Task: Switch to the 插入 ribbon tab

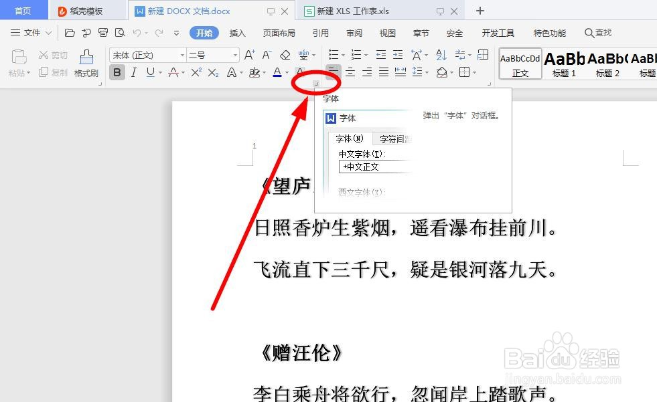Action: point(238,32)
